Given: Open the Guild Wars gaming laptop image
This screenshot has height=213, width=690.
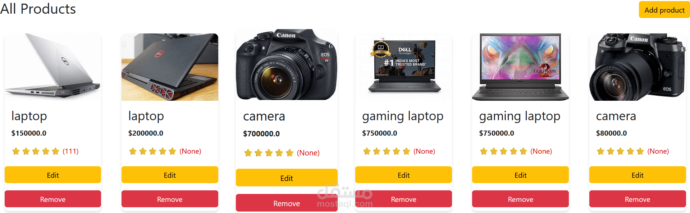Looking at the screenshot, I should click(520, 67).
